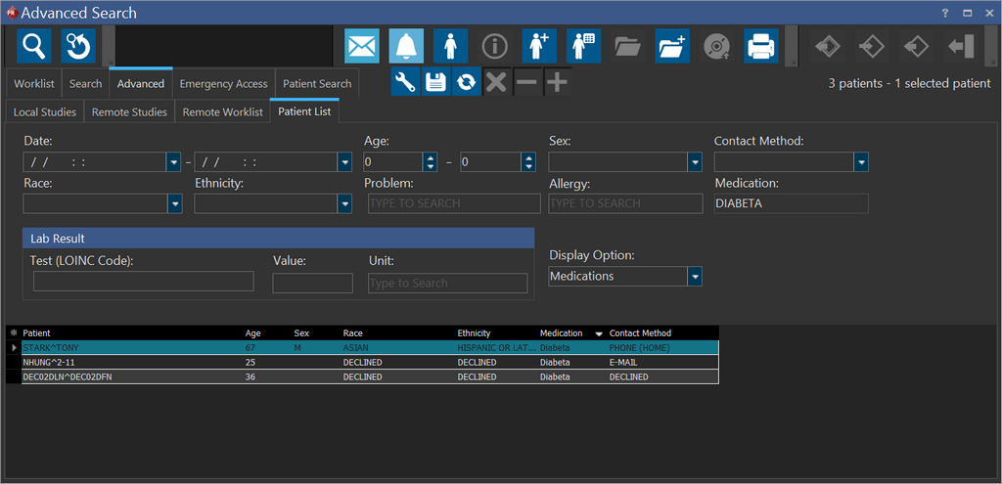
Task: Go to the Worklist tab
Action: tap(34, 84)
